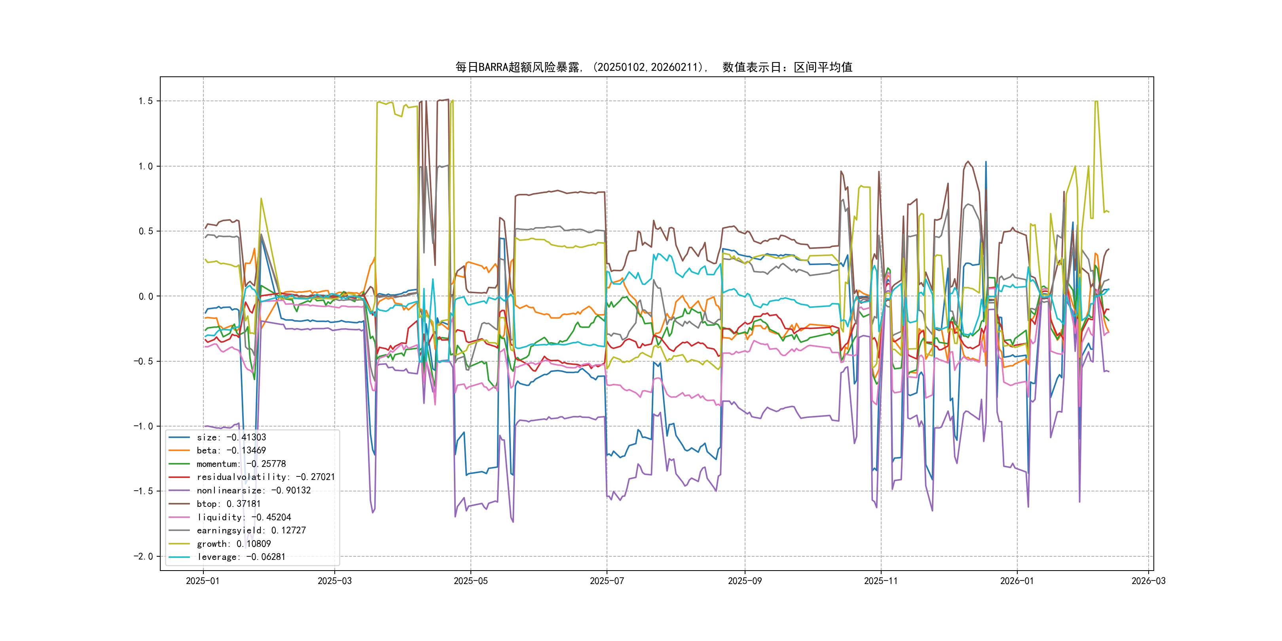The image size is (1282, 641).
Task: Click the nonlinearsize legend purple swatch
Action: (179, 491)
